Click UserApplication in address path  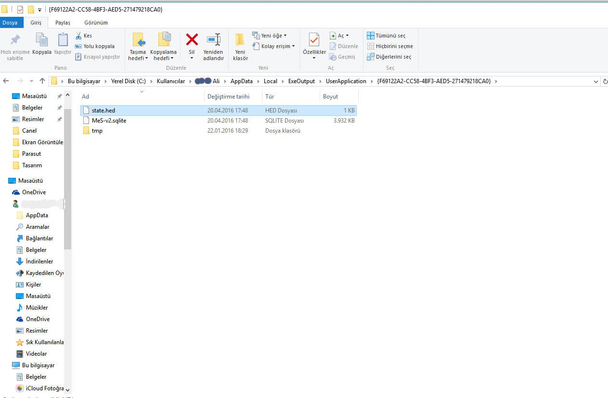[346, 81]
